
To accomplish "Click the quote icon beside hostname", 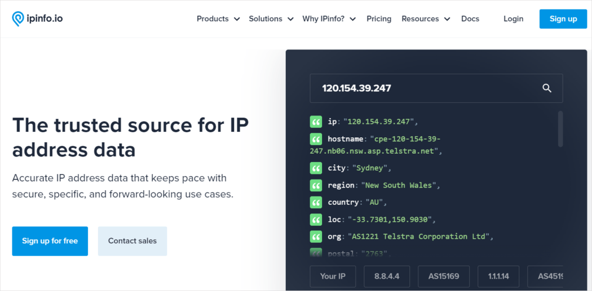I will tap(316, 139).
